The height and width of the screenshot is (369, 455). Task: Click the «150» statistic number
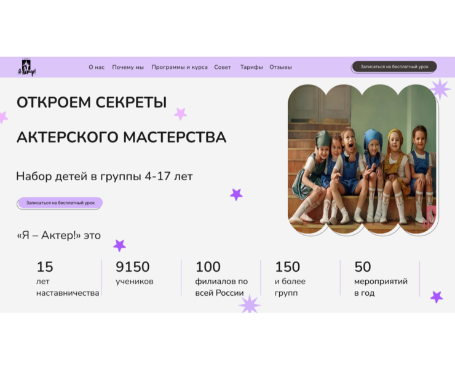(287, 266)
